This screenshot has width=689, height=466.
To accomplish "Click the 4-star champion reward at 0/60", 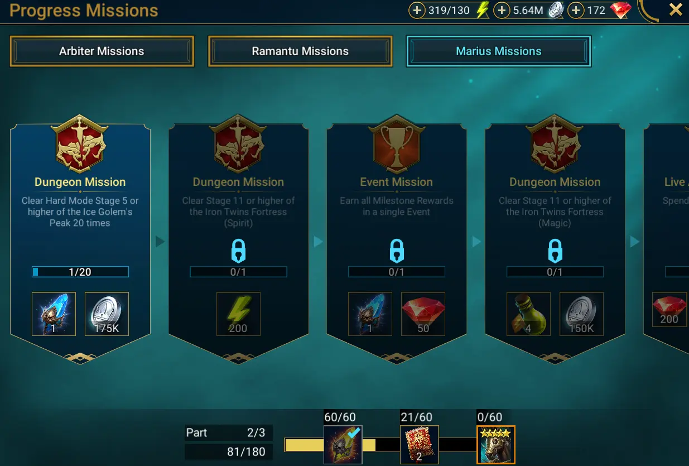I will (x=496, y=445).
